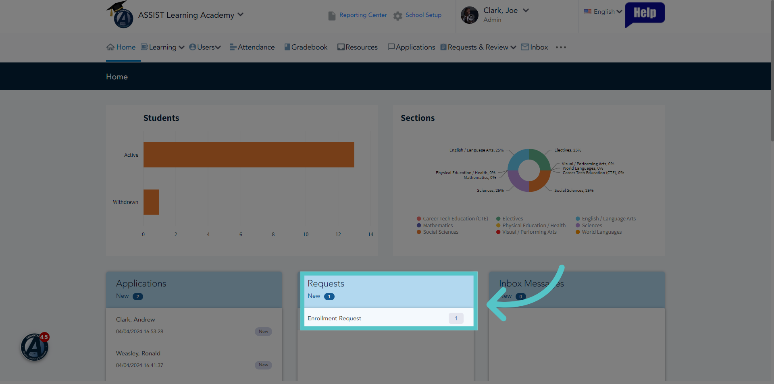Toggle Mathematics legend item

435,226
